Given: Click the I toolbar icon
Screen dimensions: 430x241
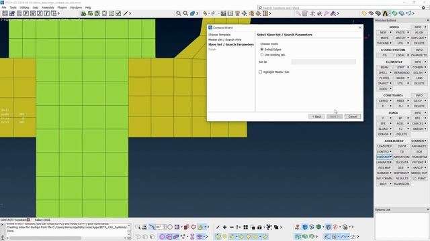Looking at the screenshot, I should point(46,13).
